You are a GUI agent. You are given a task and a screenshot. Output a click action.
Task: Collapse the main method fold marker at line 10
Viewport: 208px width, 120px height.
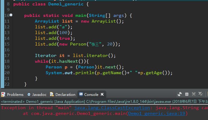pyautogui.click(x=11, y=15)
